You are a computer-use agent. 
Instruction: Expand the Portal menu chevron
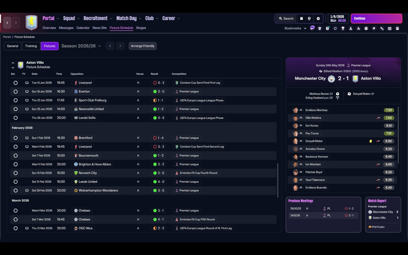[x=58, y=19]
